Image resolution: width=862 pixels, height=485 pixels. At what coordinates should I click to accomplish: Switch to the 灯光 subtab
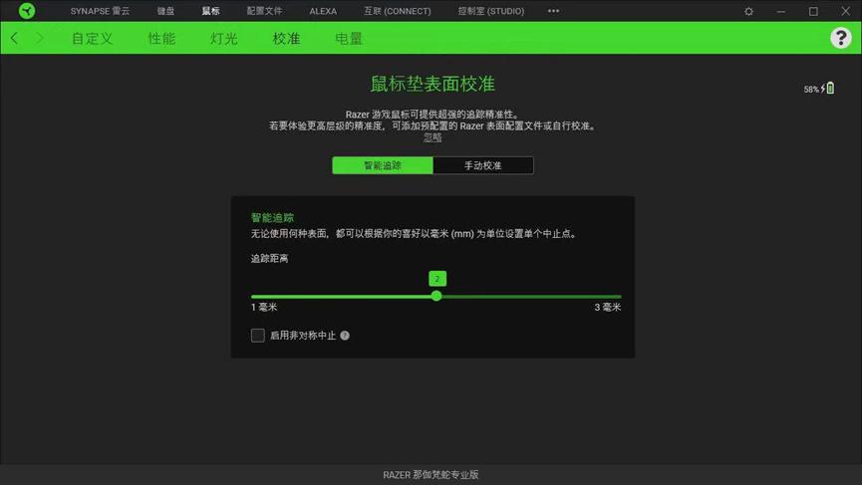224,39
